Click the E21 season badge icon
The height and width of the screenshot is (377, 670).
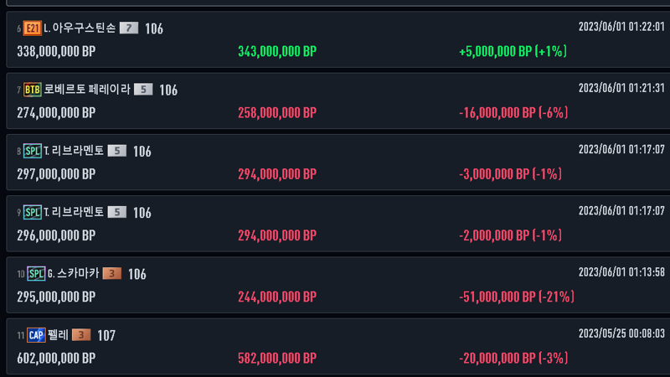[32, 28]
